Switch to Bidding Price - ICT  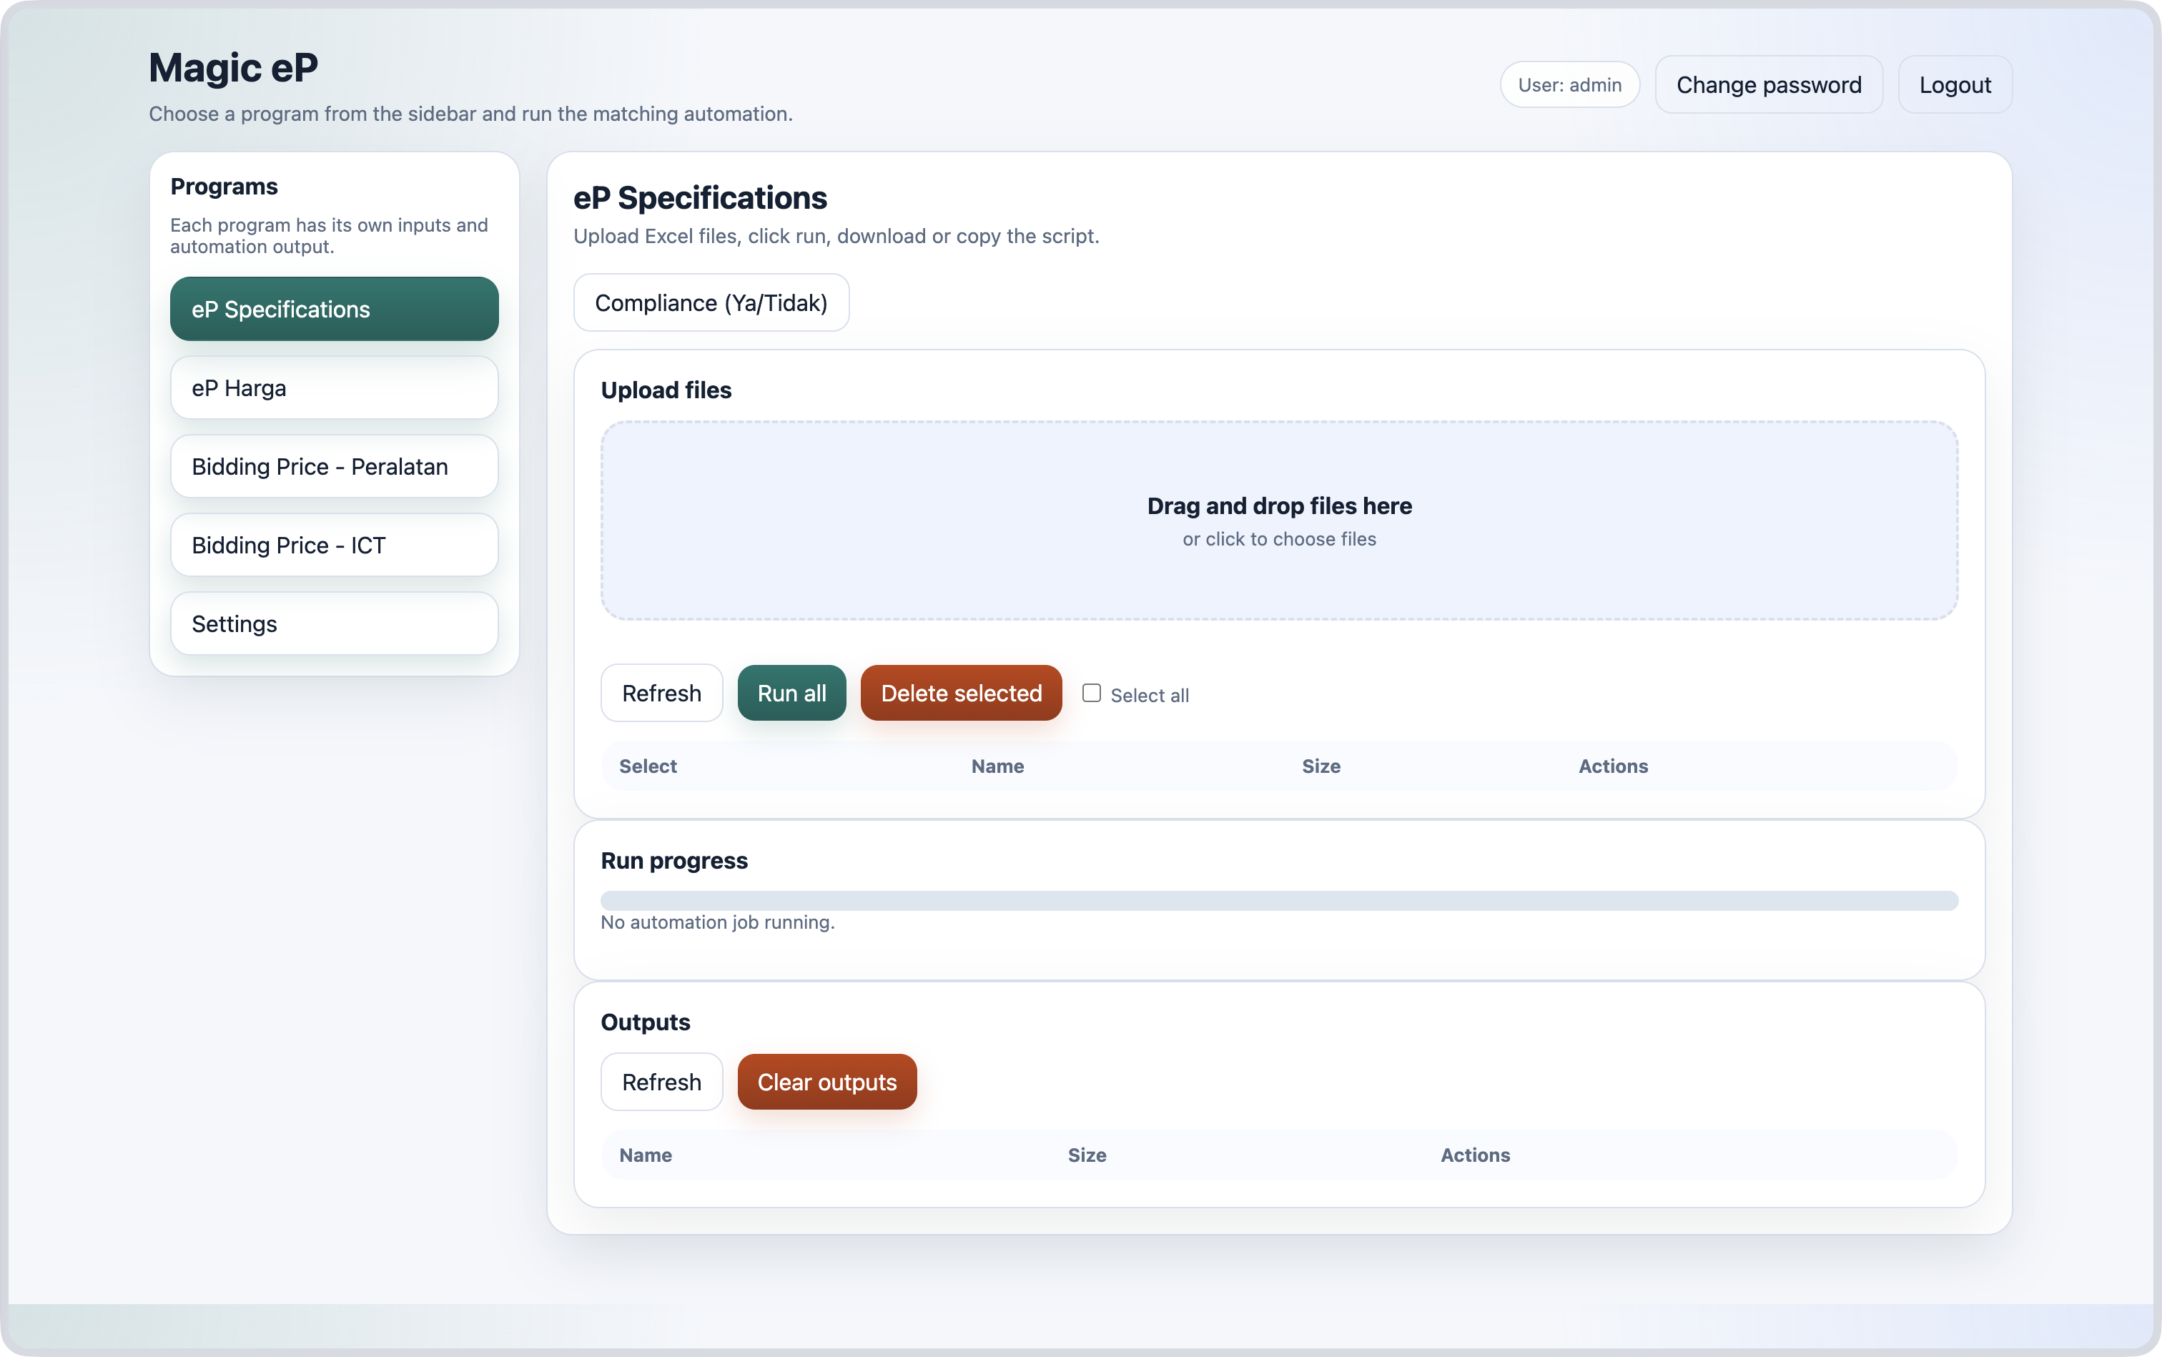(334, 545)
